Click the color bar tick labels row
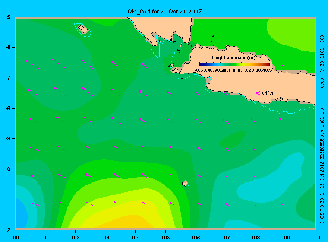 pyautogui.click(x=233, y=70)
